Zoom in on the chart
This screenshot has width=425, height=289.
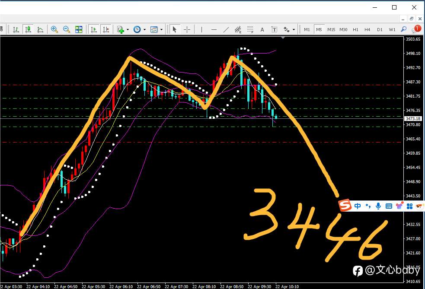(54, 29)
